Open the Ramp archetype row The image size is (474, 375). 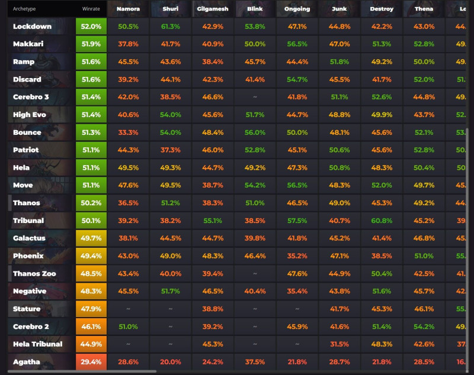pyautogui.click(x=41, y=62)
